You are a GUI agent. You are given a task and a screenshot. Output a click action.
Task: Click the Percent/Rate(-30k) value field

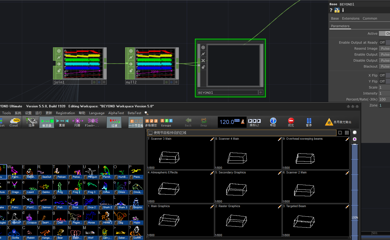pos(385,99)
